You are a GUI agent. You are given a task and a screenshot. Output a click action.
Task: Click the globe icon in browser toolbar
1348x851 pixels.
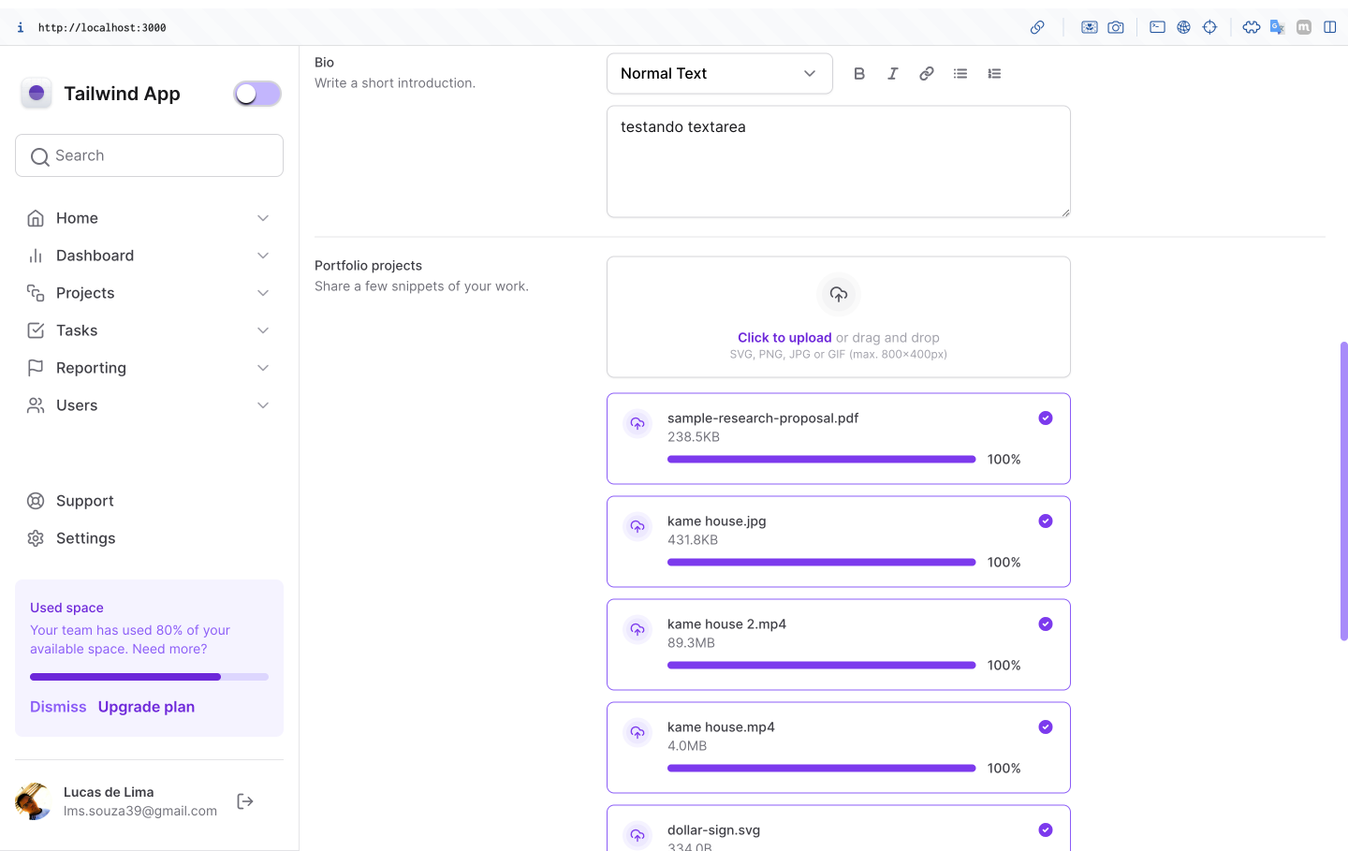point(1183,27)
